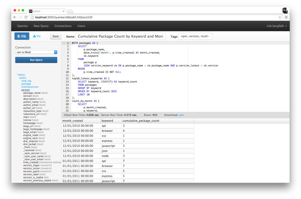Click package_name column in schema list
Screen dimensions: 301x199
point(35,93)
